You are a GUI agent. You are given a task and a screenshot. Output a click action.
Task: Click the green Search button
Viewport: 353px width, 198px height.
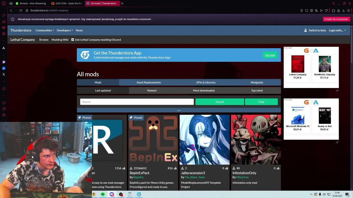click(220, 102)
